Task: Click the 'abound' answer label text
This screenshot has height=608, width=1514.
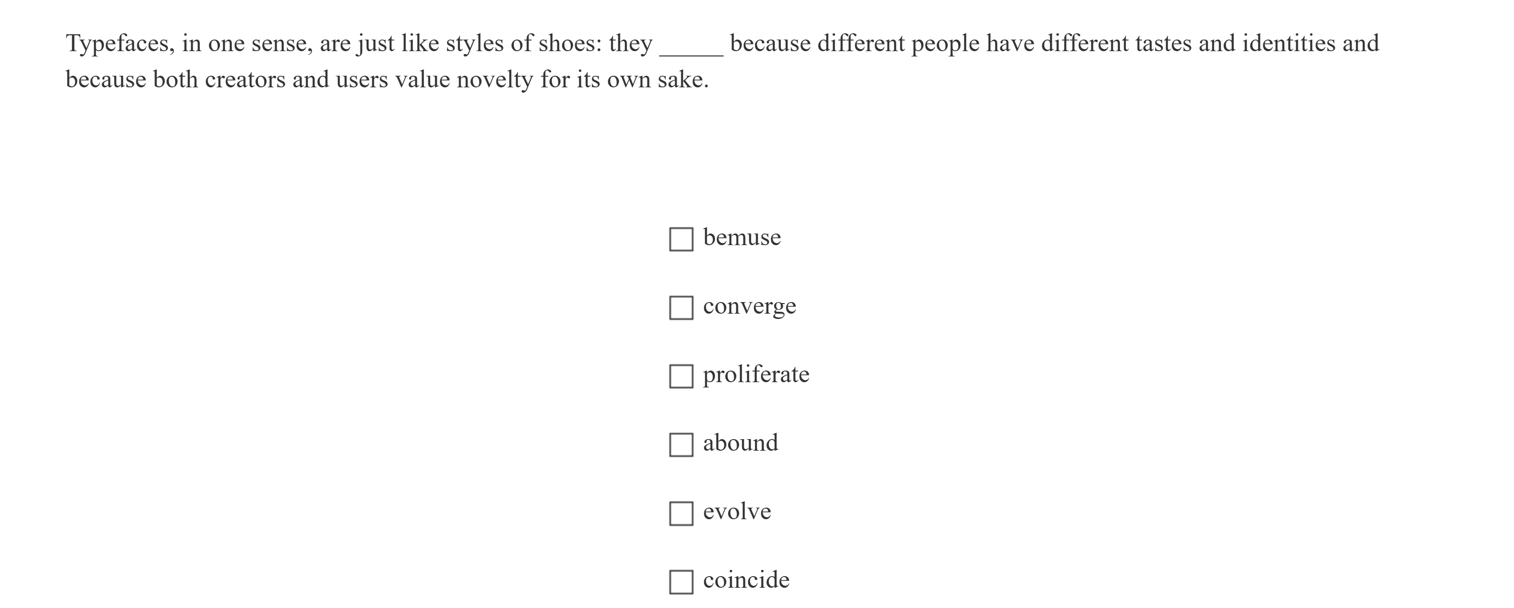Action: coord(740,443)
